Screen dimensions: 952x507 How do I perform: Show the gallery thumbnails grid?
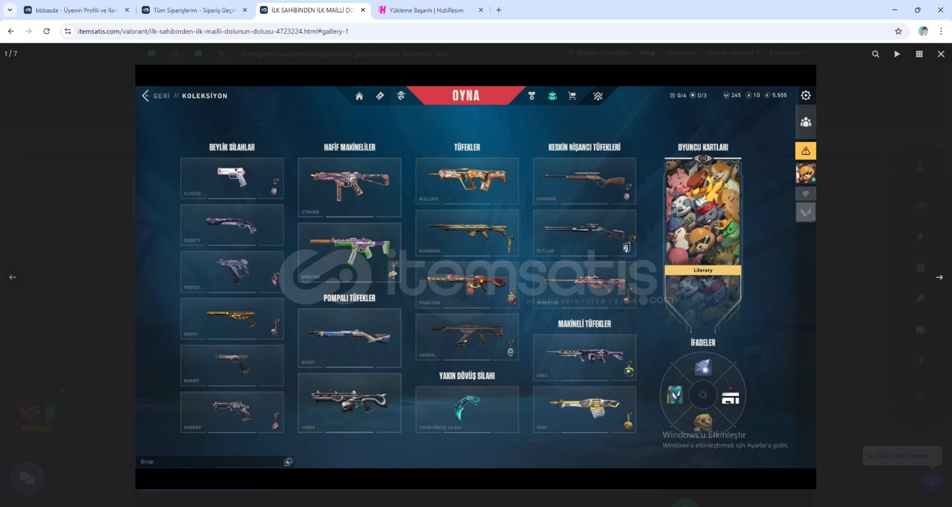coord(919,53)
